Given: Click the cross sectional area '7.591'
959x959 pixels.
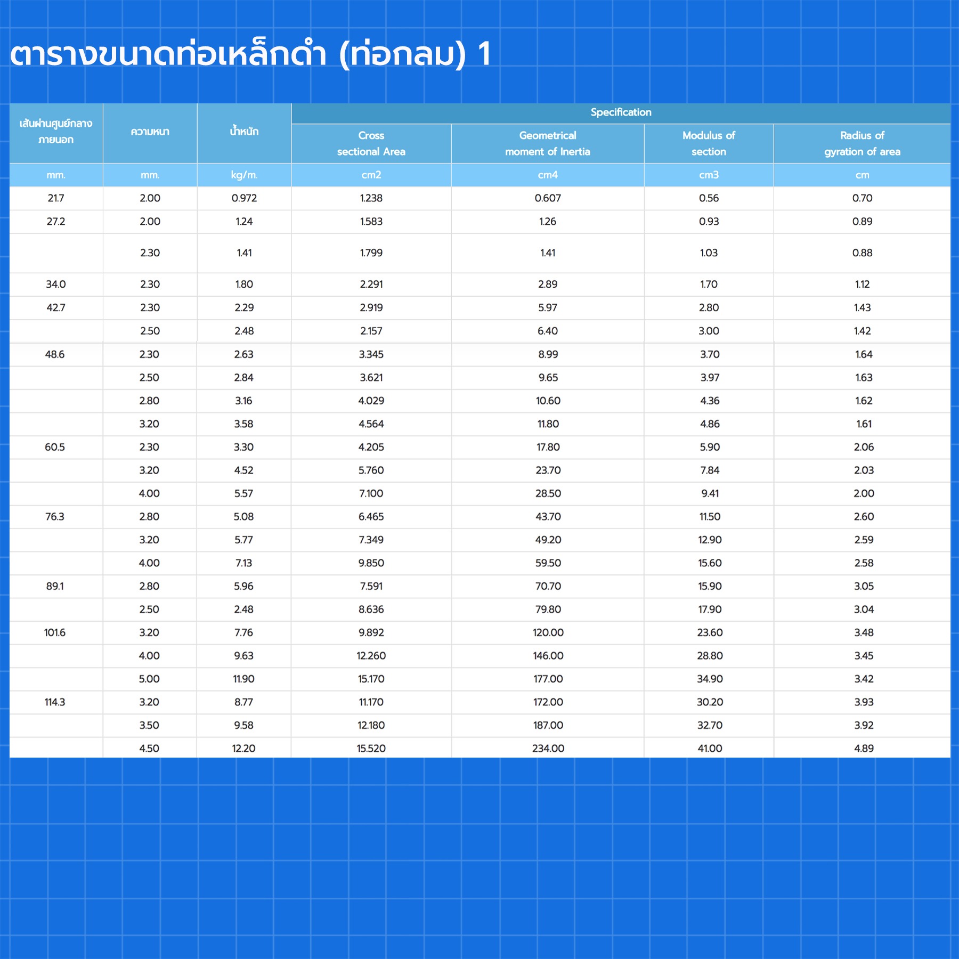Looking at the screenshot, I should 371,586.
